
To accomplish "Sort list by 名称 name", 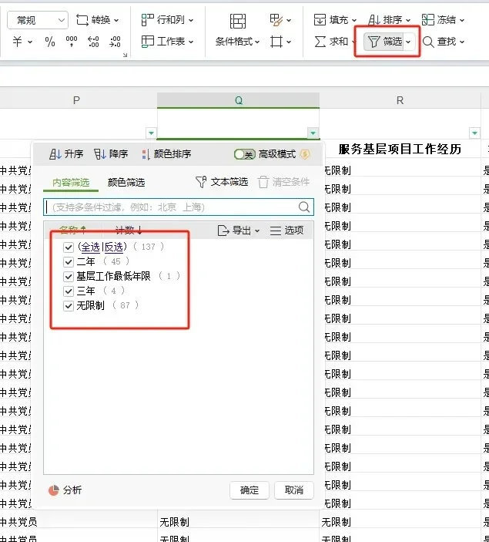I will coord(73,231).
